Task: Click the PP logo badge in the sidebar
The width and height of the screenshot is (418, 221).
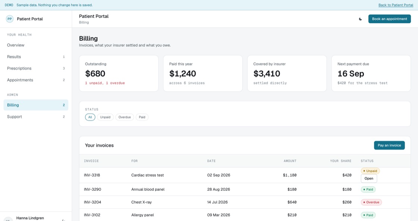Action: [x=10, y=19]
